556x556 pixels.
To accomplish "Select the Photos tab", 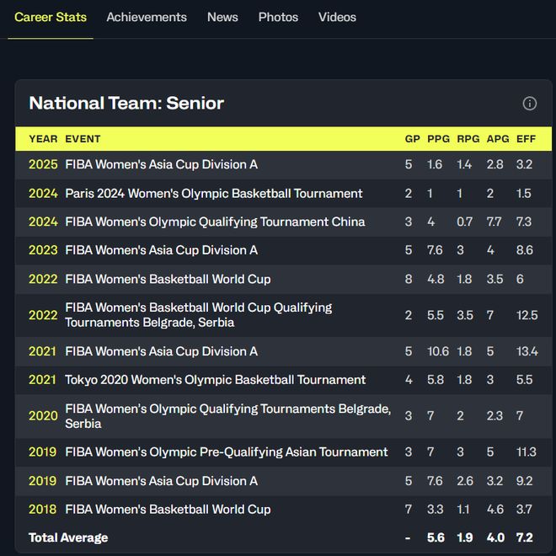I will point(278,17).
